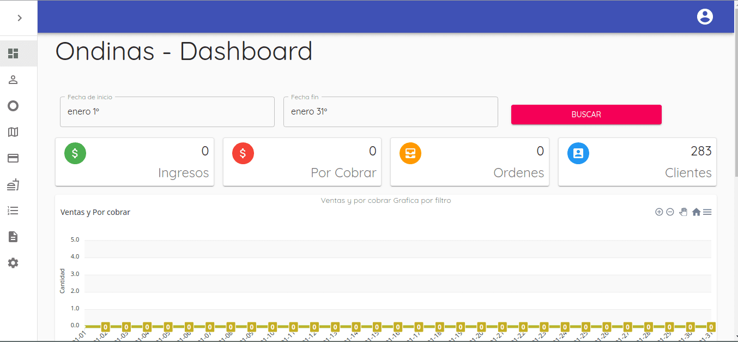738x342 pixels.
Task: Open the Dashboard grid icon in sidebar
Action: point(13,53)
